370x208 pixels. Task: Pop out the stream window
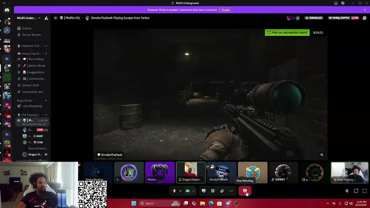pyautogui.click(x=356, y=191)
